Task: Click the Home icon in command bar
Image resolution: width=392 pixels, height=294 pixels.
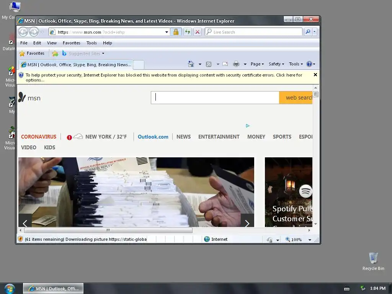Action: [191, 64]
